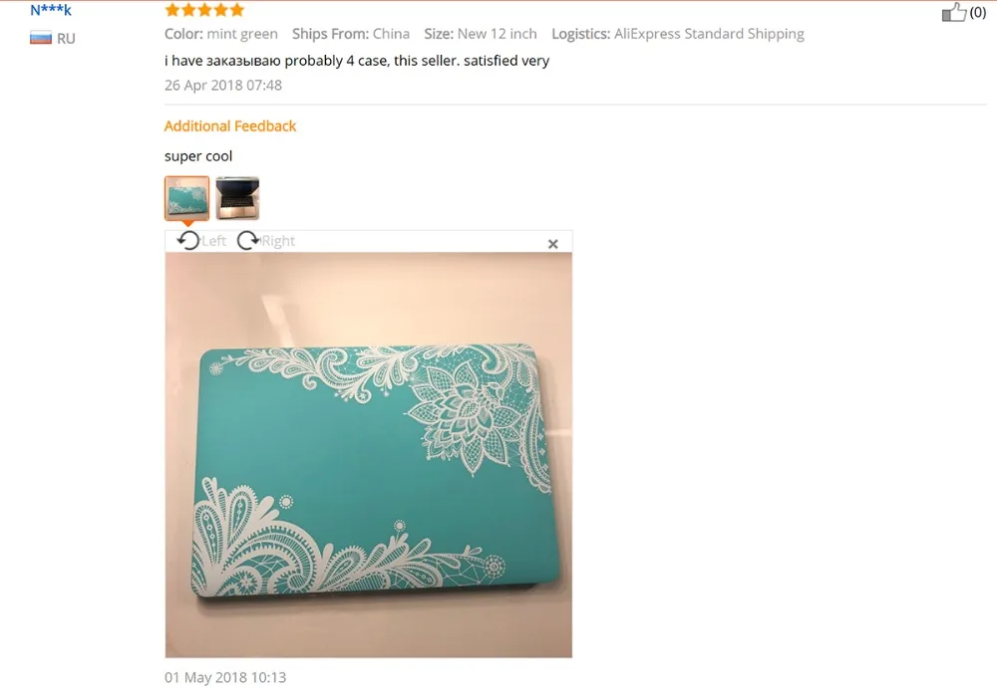The width and height of the screenshot is (997, 691).
Task: Rotate image left with counterclockwise arrow
Action: point(188,241)
